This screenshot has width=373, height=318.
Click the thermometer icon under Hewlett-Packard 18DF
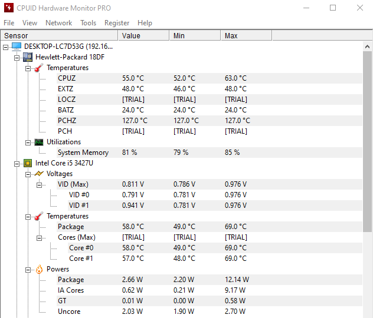pos(39,68)
